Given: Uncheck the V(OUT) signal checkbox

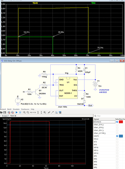Looking at the screenshot, I should 117,136.
